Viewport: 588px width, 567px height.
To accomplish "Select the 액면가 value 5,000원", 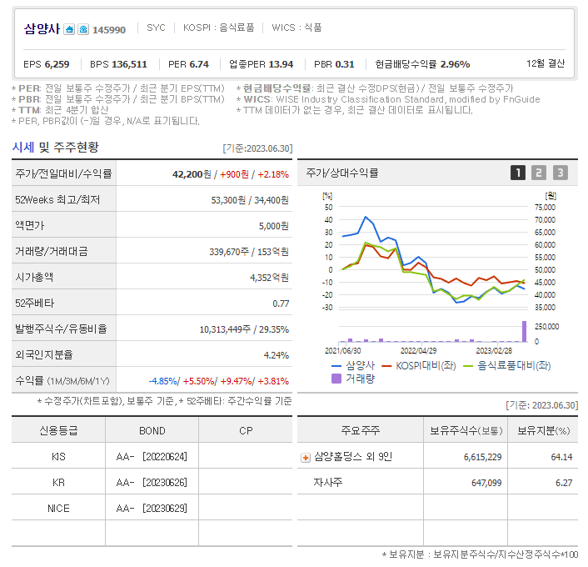I will 274,226.
